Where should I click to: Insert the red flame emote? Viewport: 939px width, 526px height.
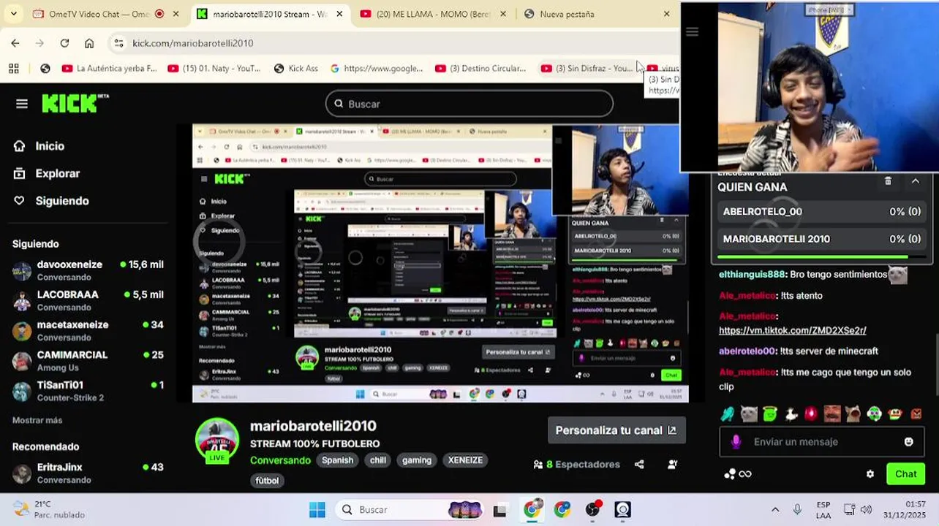[811, 414]
